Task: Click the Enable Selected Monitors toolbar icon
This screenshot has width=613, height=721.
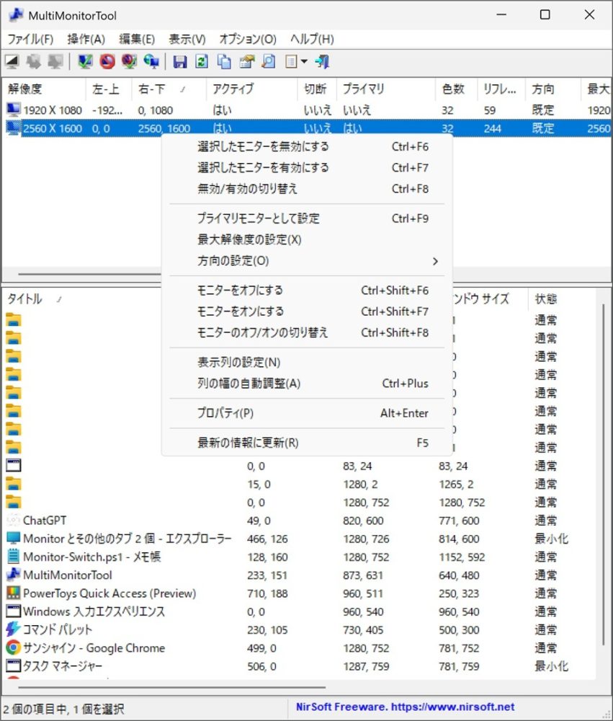Action: point(86,61)
